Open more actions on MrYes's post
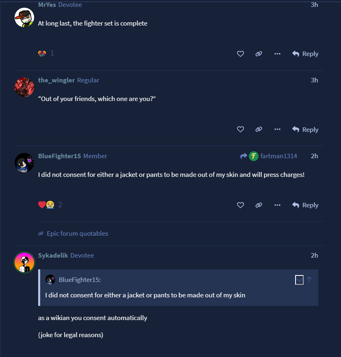The image size is (341, 357). click(277, 54)
